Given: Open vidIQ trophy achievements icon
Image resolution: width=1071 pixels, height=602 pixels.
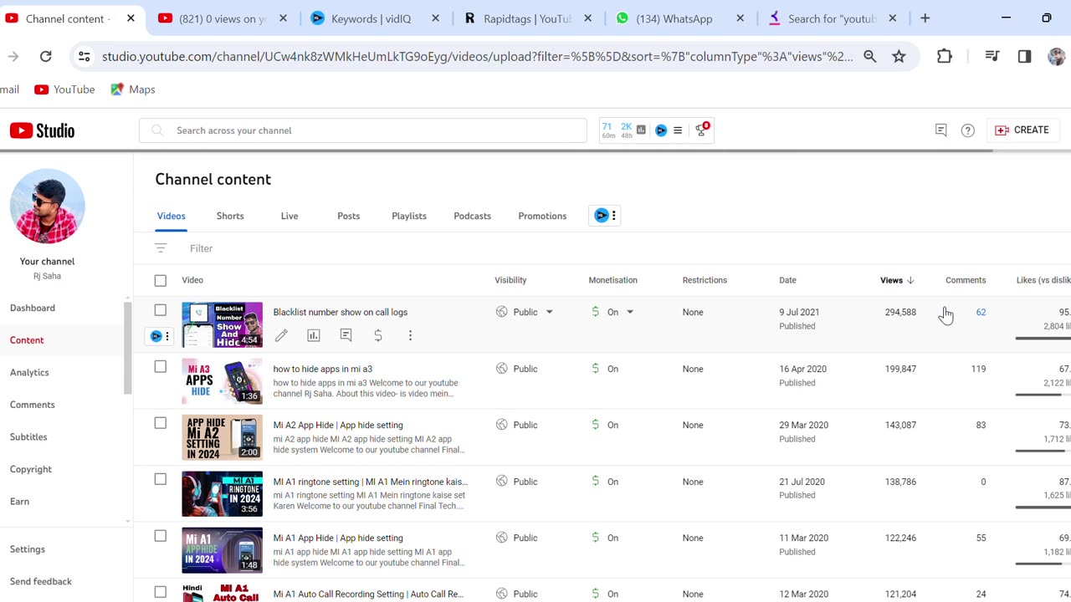Looking at the screenshot, I should tap(702, 130).
